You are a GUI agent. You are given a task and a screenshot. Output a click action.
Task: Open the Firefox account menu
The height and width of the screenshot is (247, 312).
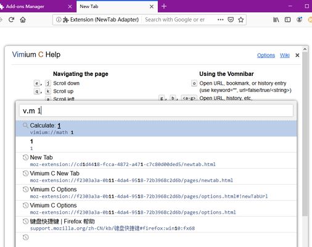click(x=300, y=20)
